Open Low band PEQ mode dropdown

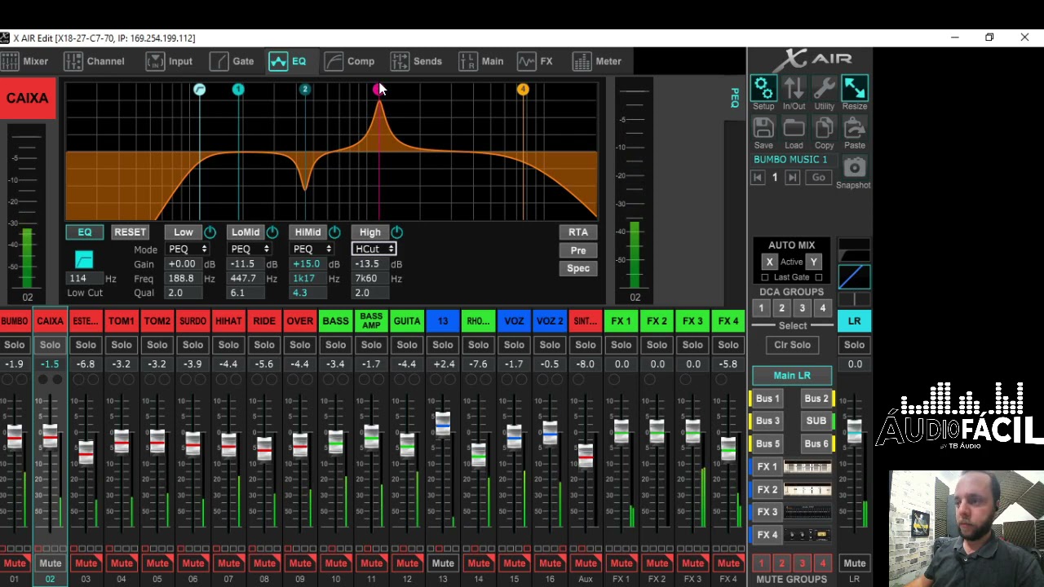click(188, 249)
